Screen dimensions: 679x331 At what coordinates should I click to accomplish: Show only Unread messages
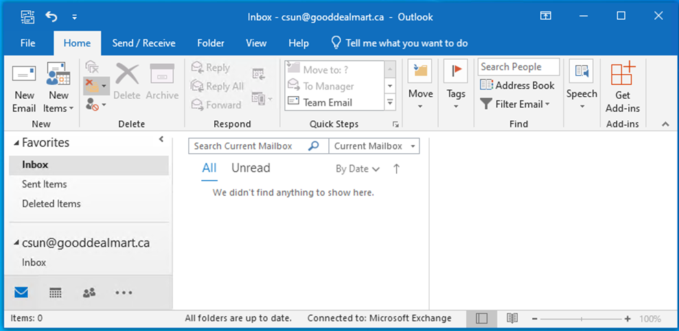[251, 168]
